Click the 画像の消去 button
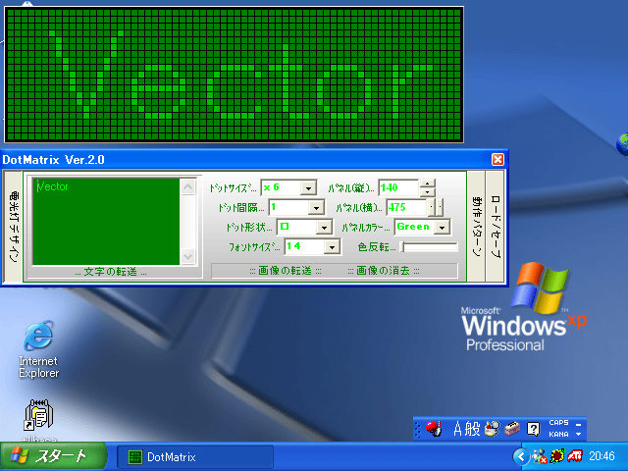 point(384,271)
